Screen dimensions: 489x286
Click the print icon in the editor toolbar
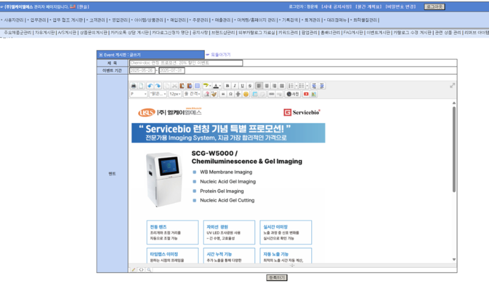(x=133, y=86)
